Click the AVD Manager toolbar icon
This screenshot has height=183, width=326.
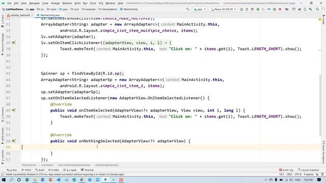coord(305,9)
